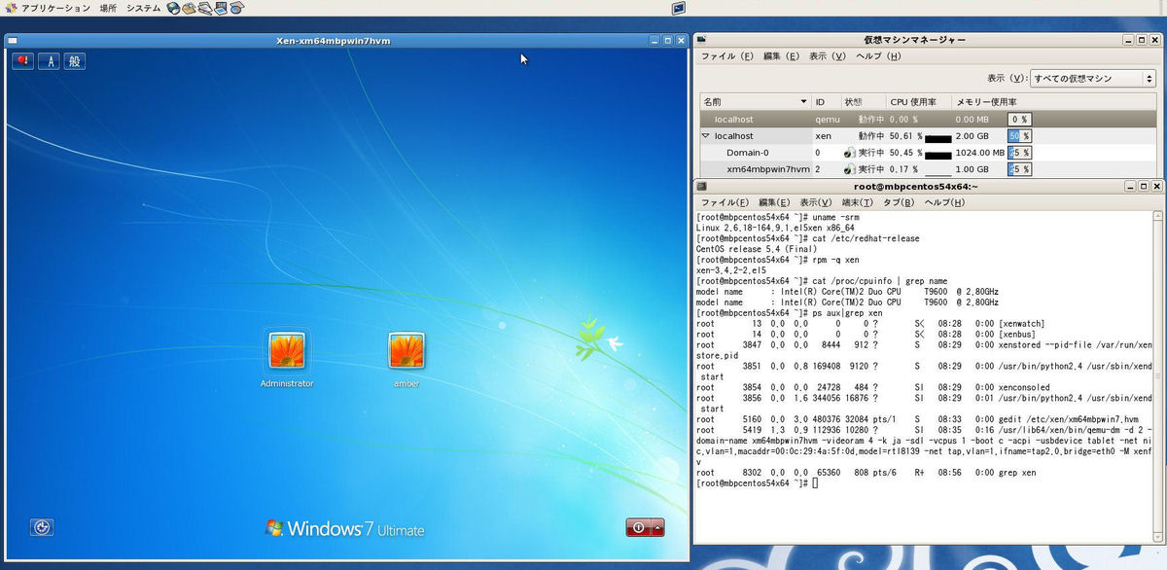Click the running status icon for Domain-0

coord(849,153)
